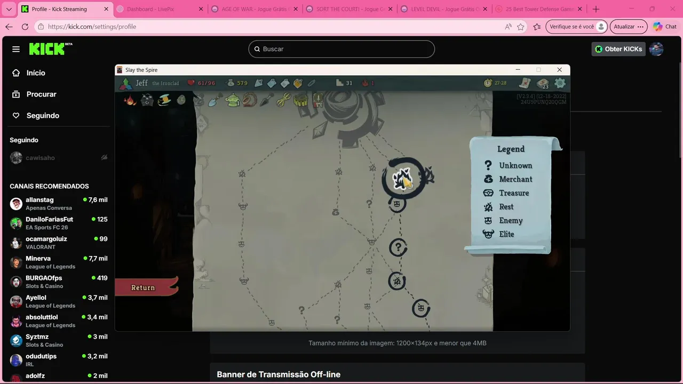The image size is (683, 384).
Task: Click the thread spool relic
Action: pos(164,100)
